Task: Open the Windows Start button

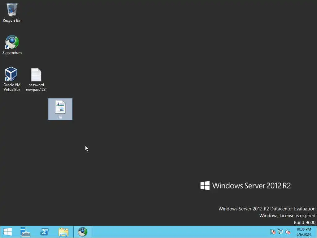Action: pos(8,232)
